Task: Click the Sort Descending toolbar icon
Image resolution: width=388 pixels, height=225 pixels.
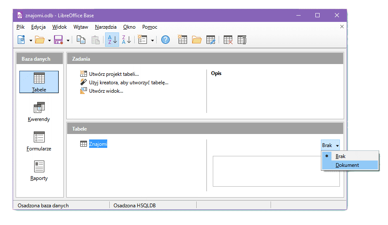Action: [x=126, y=40]
